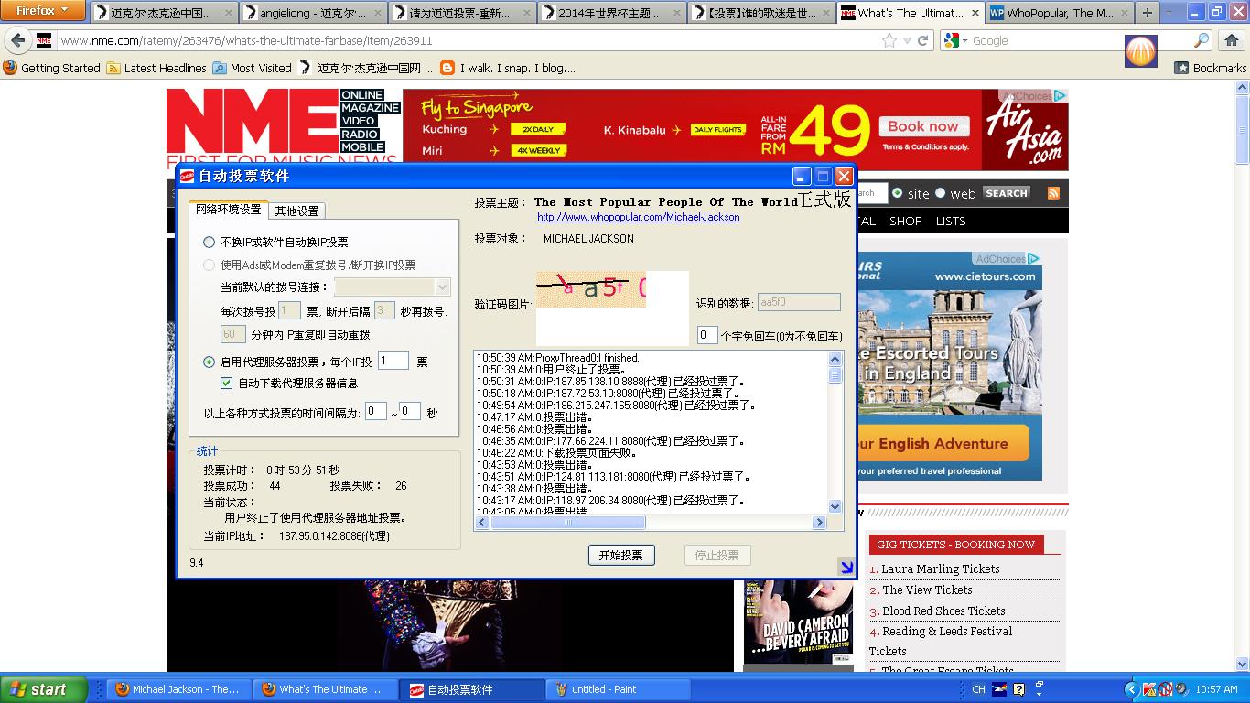Image resolution: width=1250 pixels, height=703 pixels.
Task: Open the whopopular.com MichaelJackson link
Action: click(638, 217)
